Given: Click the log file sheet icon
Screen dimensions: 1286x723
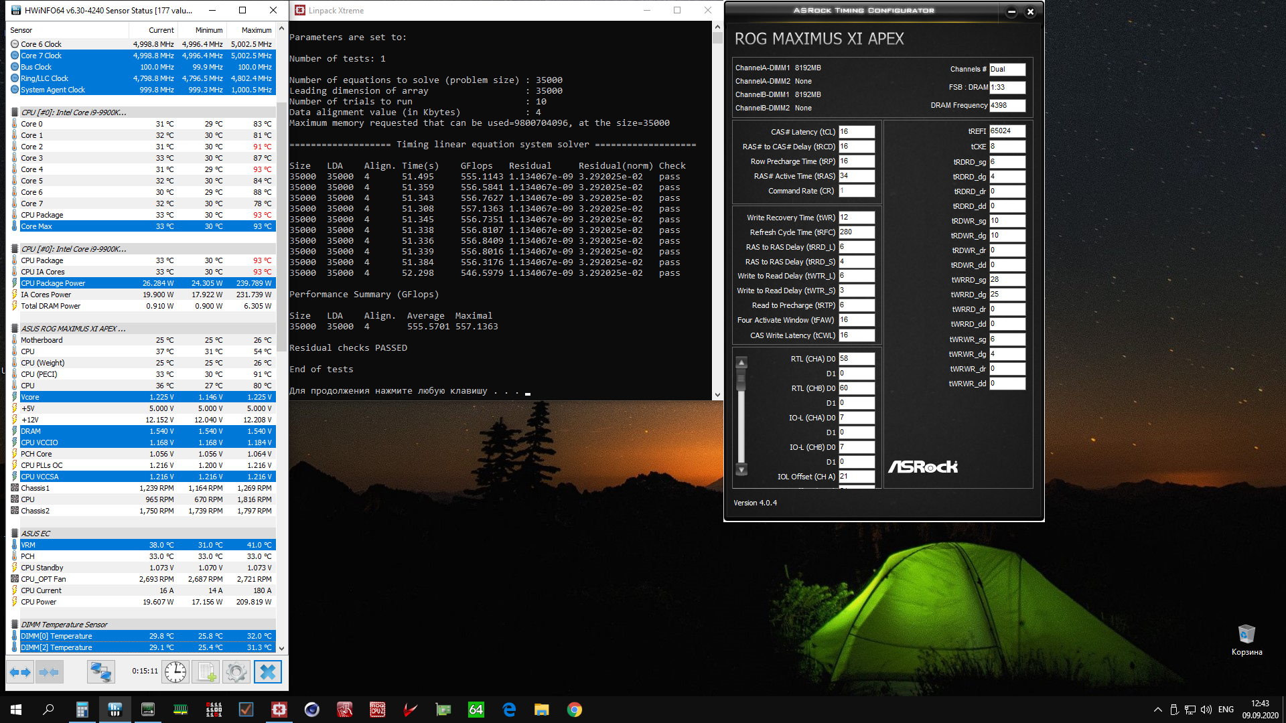Looking at the screenshot, I should click(206, 672).
